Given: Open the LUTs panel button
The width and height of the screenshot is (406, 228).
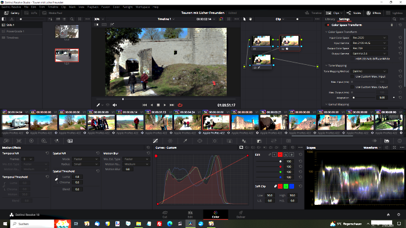Looking at the screenshot, I should pos(31,13).
